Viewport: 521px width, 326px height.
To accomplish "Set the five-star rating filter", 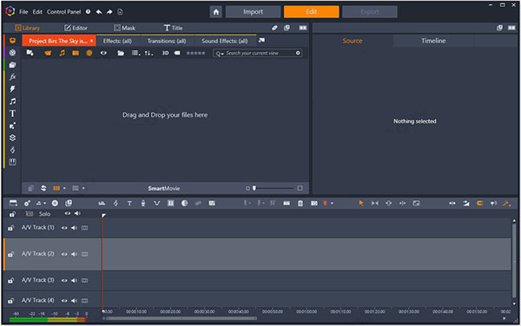I will (195, 53).
